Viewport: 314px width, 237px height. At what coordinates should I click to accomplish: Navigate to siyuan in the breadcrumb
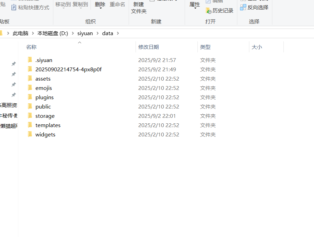(x=85, y=33)
